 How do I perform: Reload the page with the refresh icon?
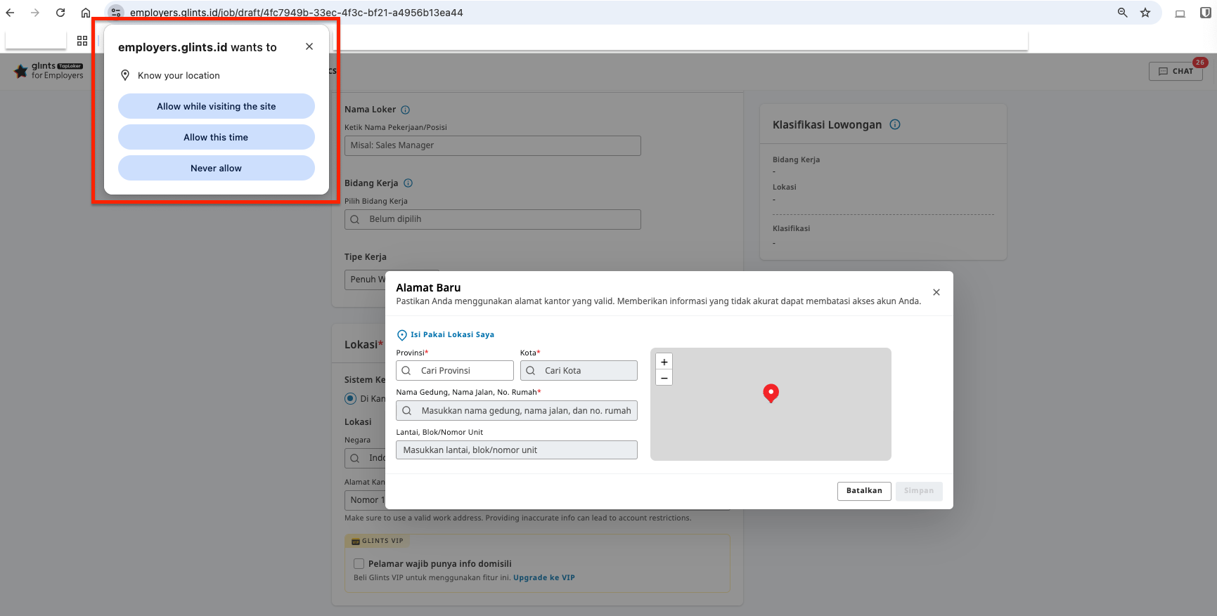click(60, 13)
